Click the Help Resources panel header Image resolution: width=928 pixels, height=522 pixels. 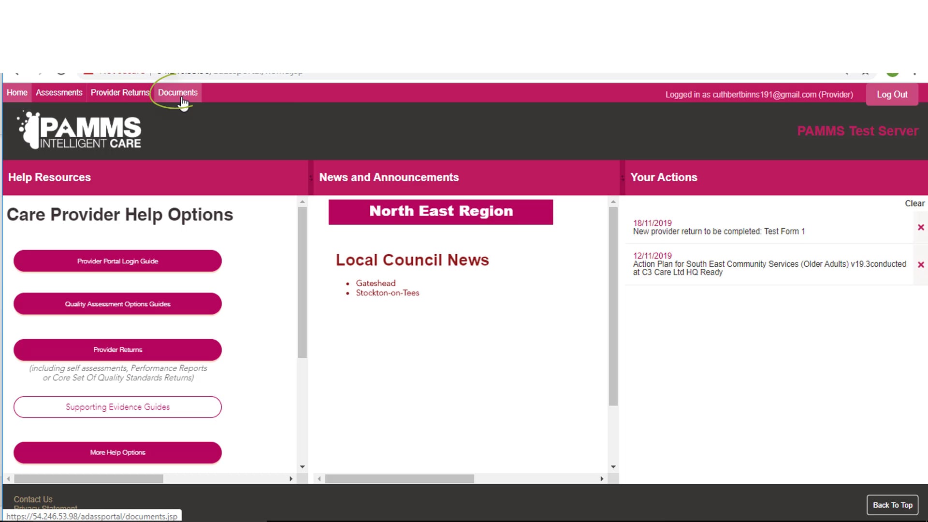[155, 177]
